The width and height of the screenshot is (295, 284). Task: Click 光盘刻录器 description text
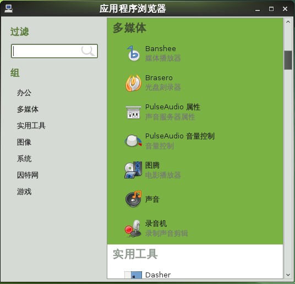(163, 87)
